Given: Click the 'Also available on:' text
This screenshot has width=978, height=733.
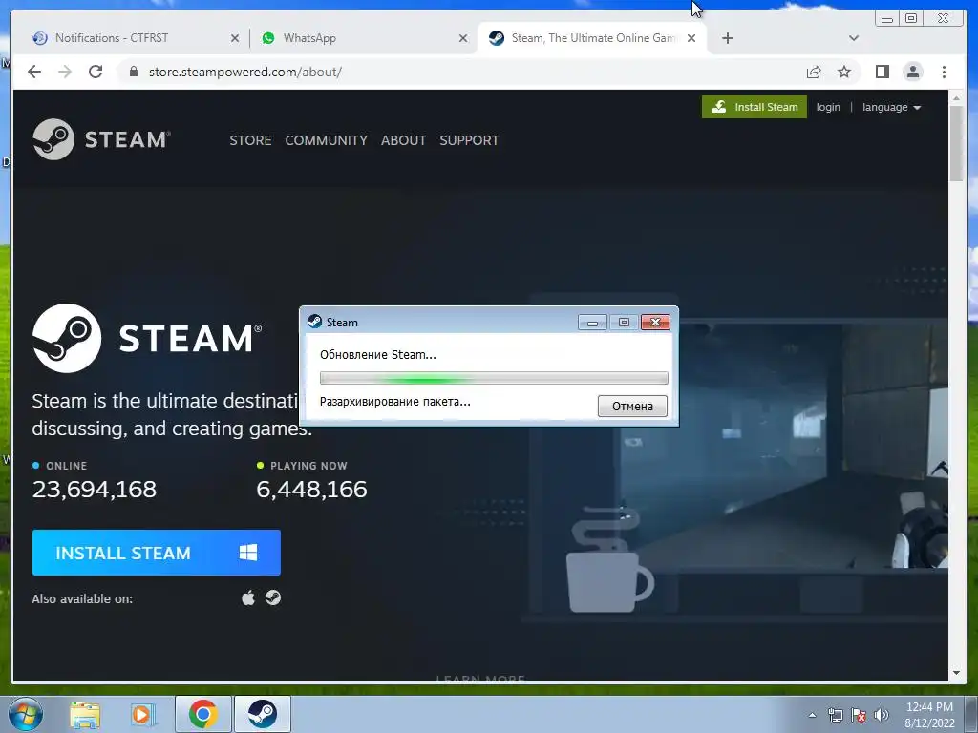Looking at the screenshot, I should point(82,599).
